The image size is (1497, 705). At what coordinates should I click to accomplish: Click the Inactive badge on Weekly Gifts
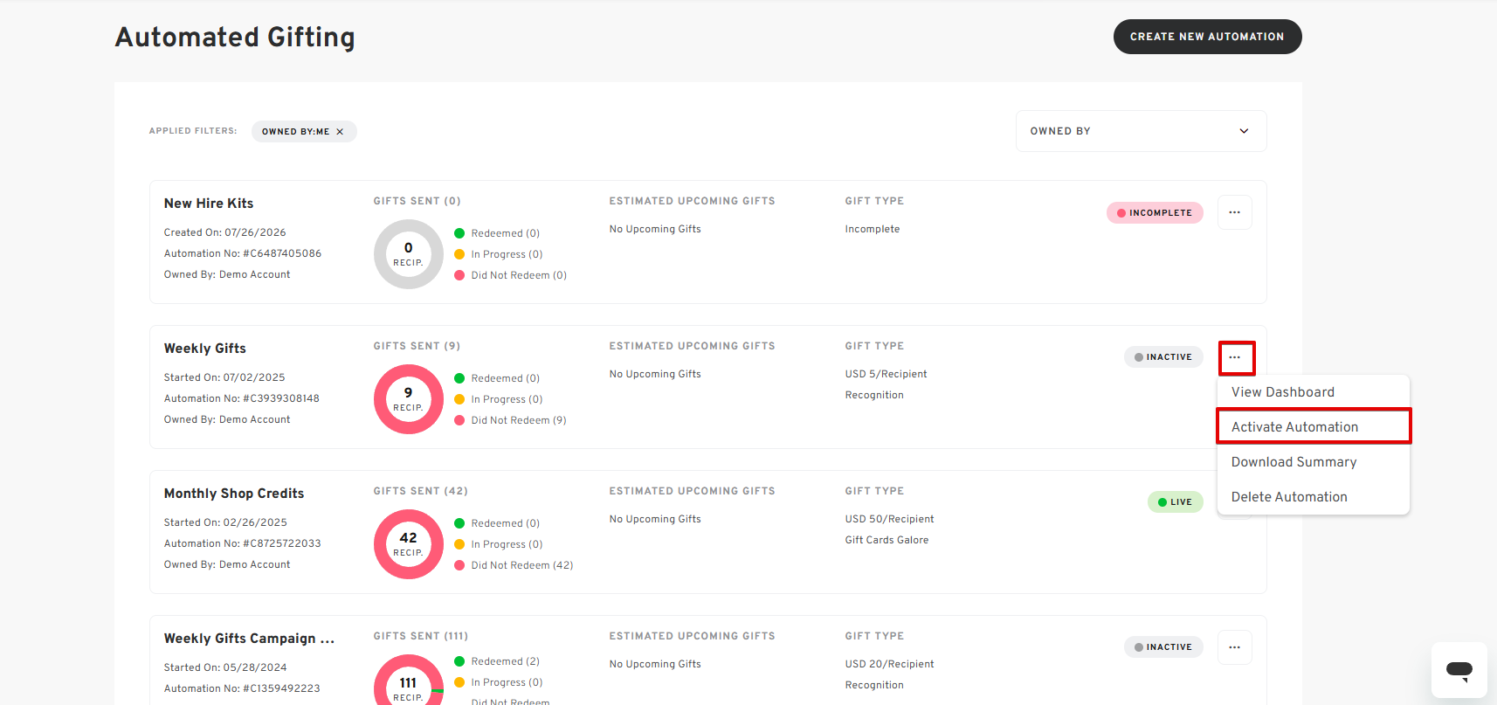pyautogui.click(x=1163, y=357)
